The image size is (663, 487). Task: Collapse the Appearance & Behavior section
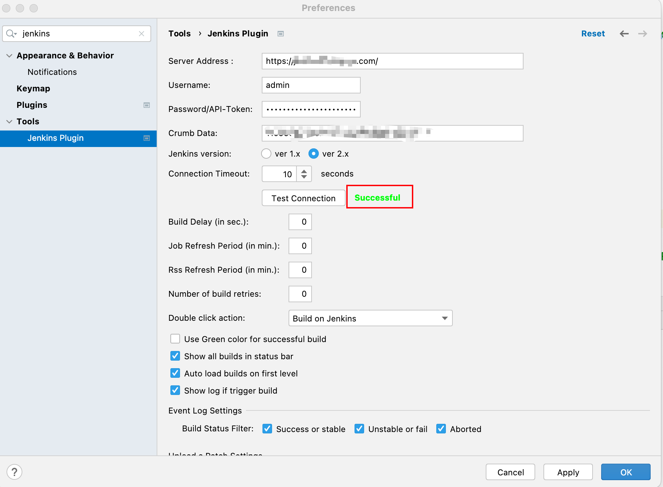[x=9, y=56]
